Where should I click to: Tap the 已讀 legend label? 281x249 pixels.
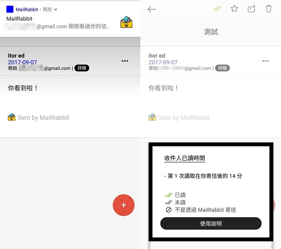click(x=180, y=195)
